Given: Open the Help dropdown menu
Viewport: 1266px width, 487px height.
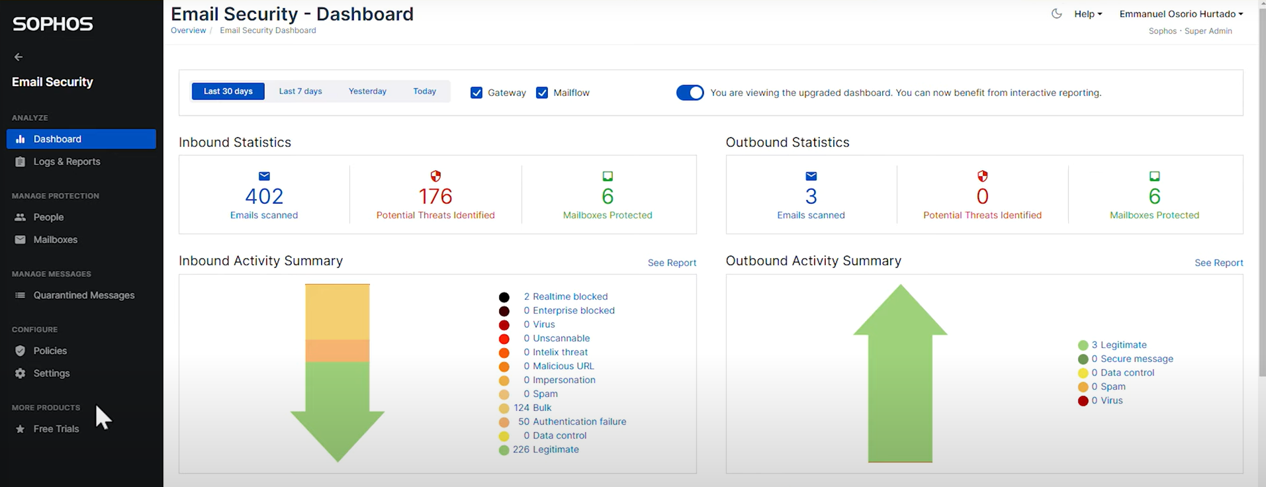Looking at the screenshot, I should (x=1088, y=14).
